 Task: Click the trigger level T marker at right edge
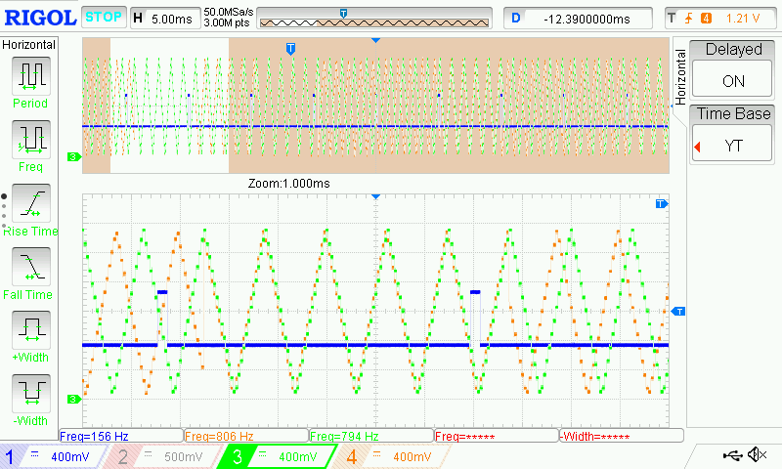[678, 312]
